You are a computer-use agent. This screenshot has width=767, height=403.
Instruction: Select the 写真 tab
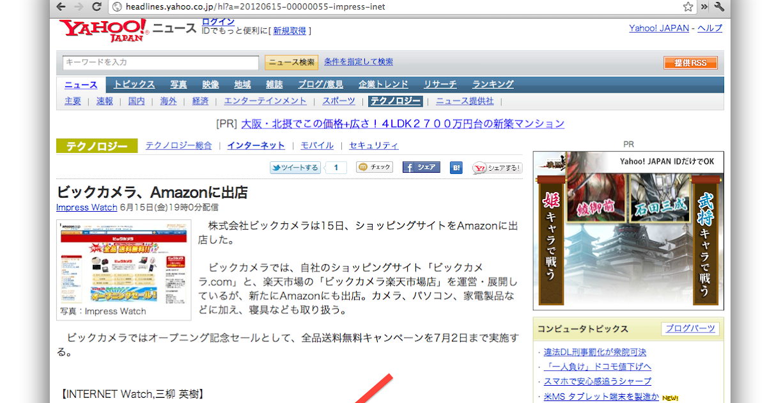coord(179,84)
